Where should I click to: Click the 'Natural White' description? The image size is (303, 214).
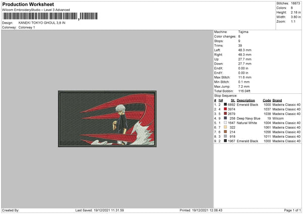point(247,123)
